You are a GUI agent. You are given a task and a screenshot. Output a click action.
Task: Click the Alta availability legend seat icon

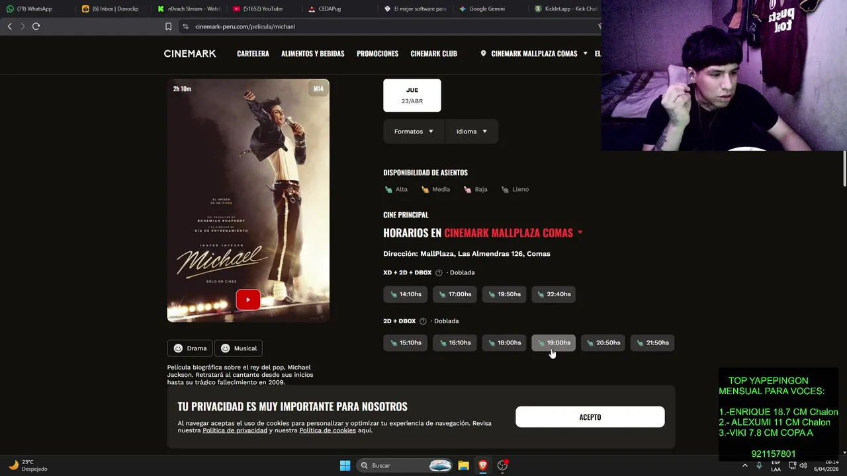pos(388,190)
